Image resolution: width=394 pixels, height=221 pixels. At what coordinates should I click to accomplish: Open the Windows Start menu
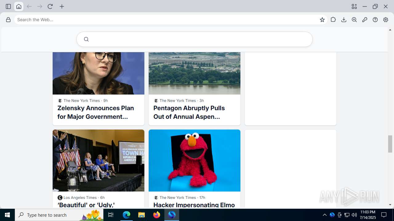[7, 215]
